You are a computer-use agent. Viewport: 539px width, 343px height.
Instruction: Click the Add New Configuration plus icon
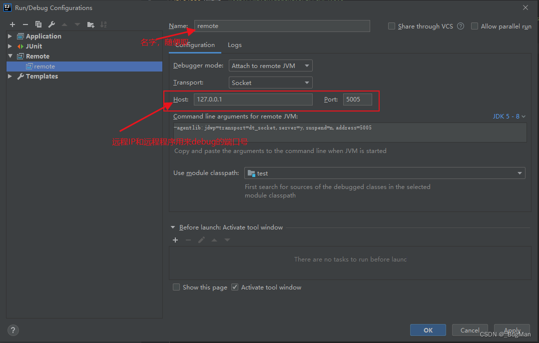pyautogui.click(x=12, y=24)
